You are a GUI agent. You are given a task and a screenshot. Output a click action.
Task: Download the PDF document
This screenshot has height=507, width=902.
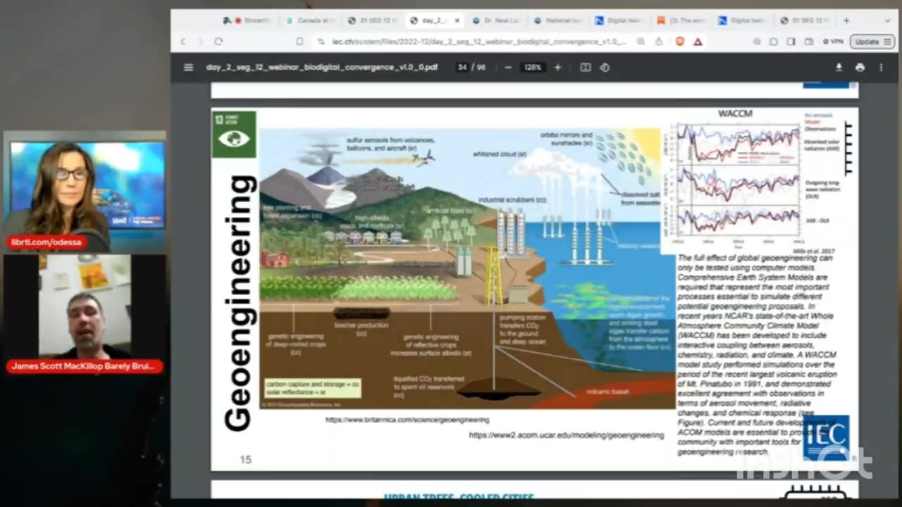839,67
